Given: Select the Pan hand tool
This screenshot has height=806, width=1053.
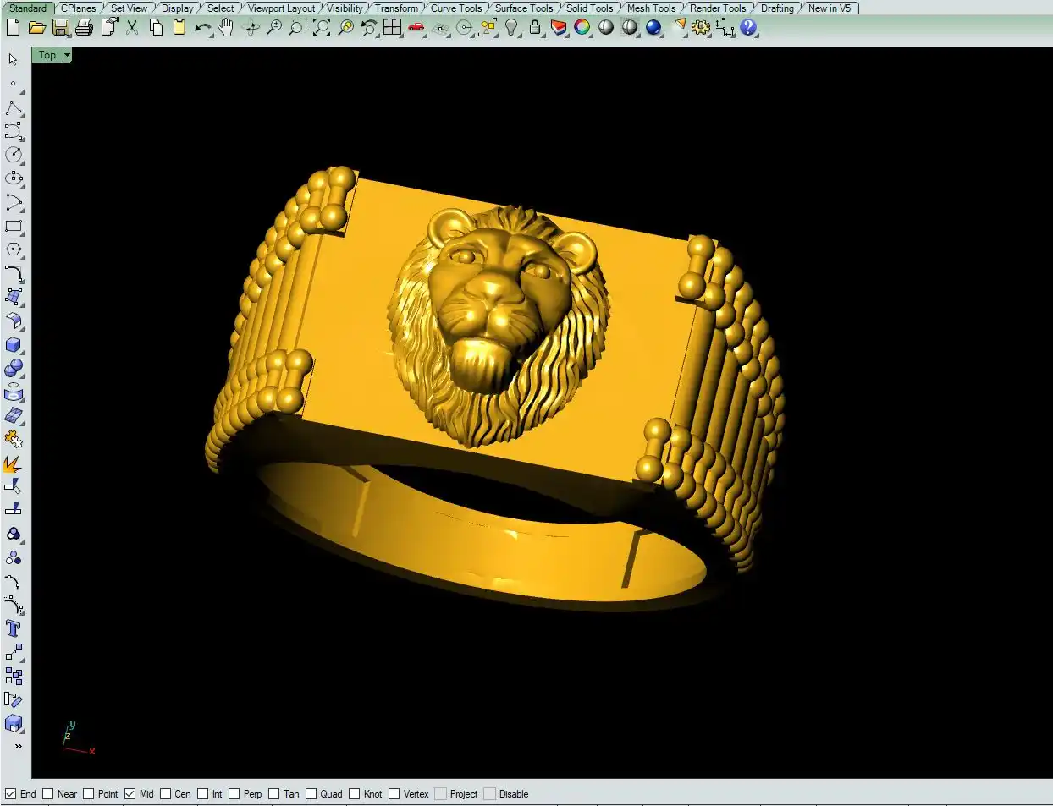Looking at the screenshot, I should click(x=225, y=27).
